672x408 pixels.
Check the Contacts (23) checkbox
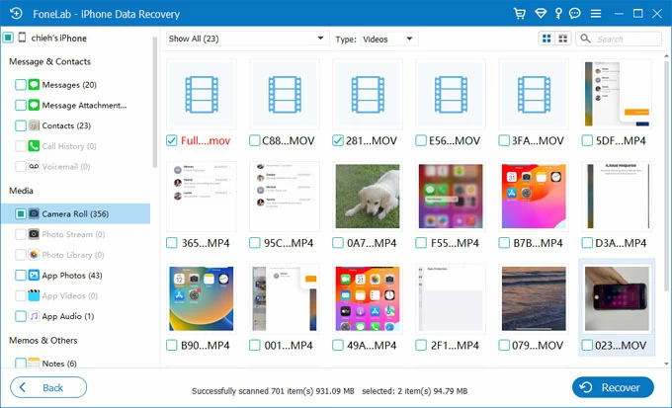coord(21,125)
